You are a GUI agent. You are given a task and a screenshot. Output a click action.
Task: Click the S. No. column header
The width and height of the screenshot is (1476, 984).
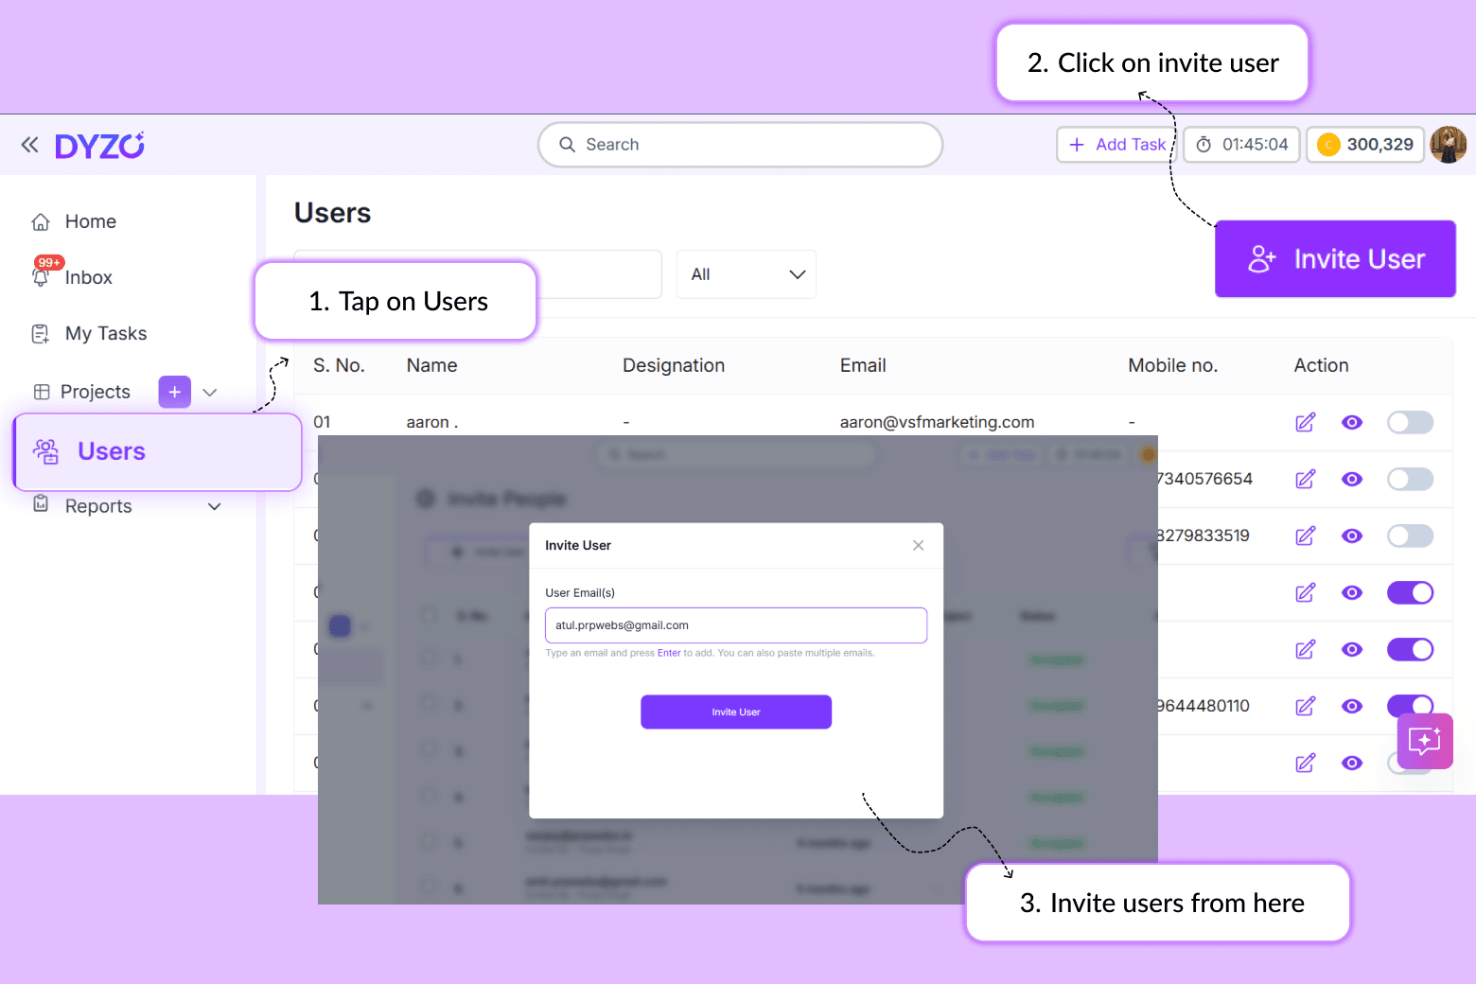coord(339,365)
